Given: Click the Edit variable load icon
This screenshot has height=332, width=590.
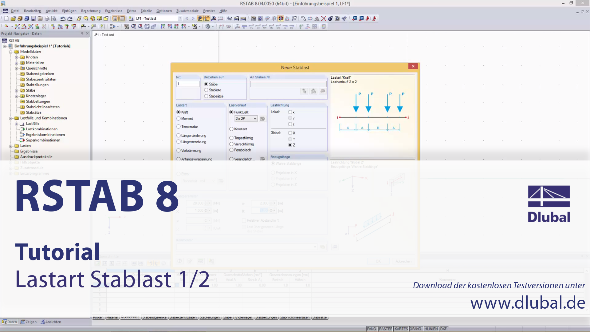Looking at the screenshot, I should 262,159.
